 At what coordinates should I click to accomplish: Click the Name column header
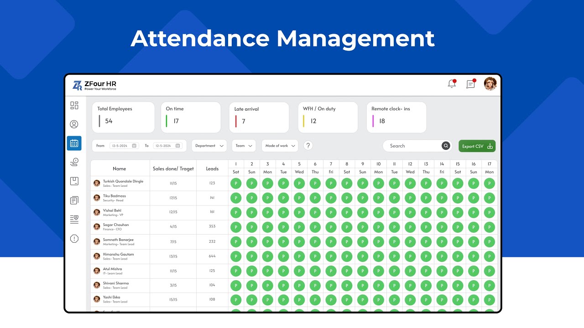pyautogui.click(x=120, y=169)
